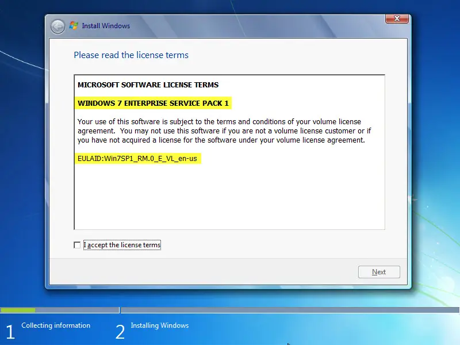
Task: Click 'MICROSOFT SOFTWARE LICENSE TERMS' title
Action: click(148, 85)
